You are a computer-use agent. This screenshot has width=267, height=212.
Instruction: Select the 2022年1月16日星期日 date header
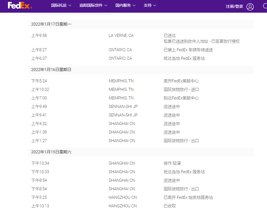51,70
